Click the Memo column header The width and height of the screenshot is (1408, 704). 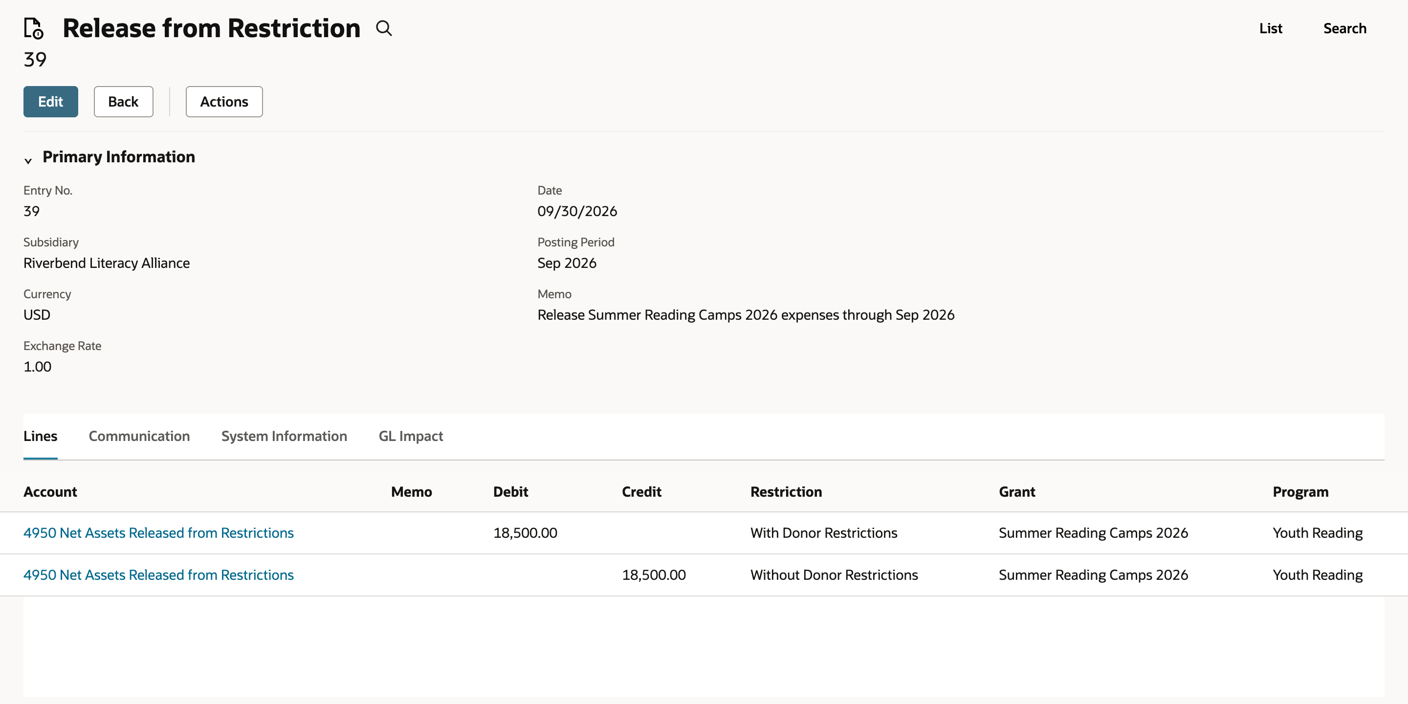tap(412, 491)
